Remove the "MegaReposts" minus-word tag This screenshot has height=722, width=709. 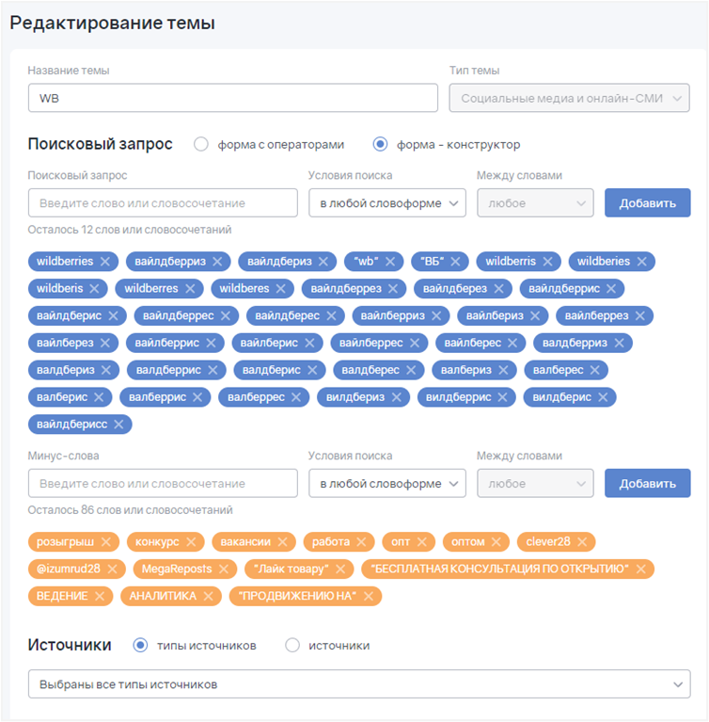[x=223, y=569]
